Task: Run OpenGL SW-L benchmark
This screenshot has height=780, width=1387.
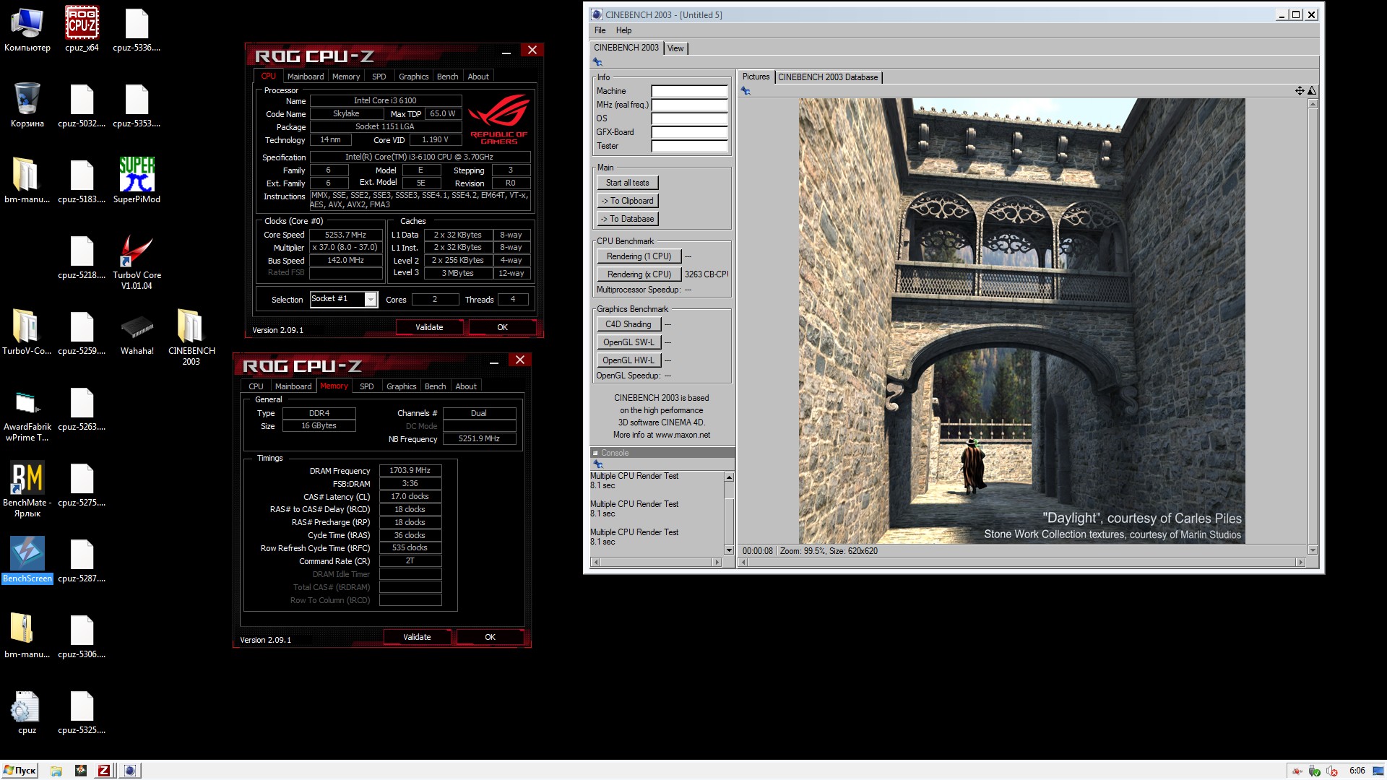Action: coord(628,342)
